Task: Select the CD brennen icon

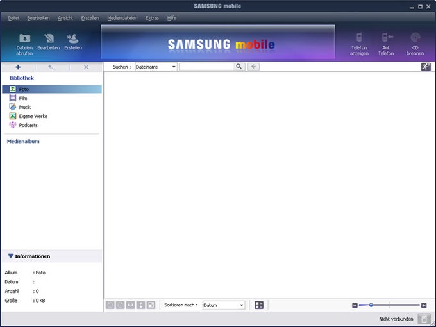Action: 415,44
